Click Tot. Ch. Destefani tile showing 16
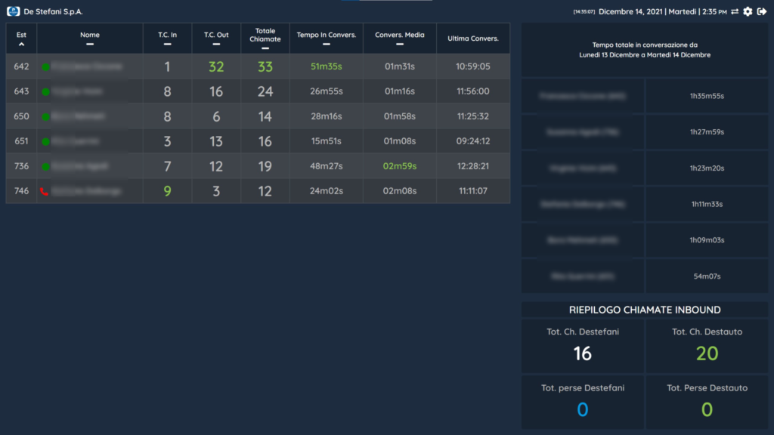This screenshot has height=435, width=774. 582,346
